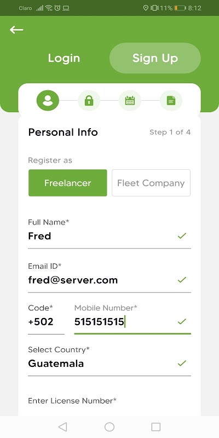Screen dimensions: 219x438
Task: Tap the checkmark beside Guatemala
Action: tap(182, 363)
